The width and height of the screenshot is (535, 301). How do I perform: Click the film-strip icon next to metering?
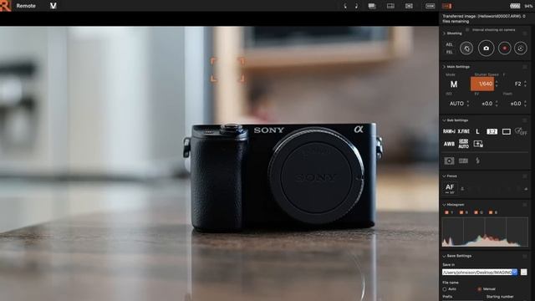click(463, 161)
